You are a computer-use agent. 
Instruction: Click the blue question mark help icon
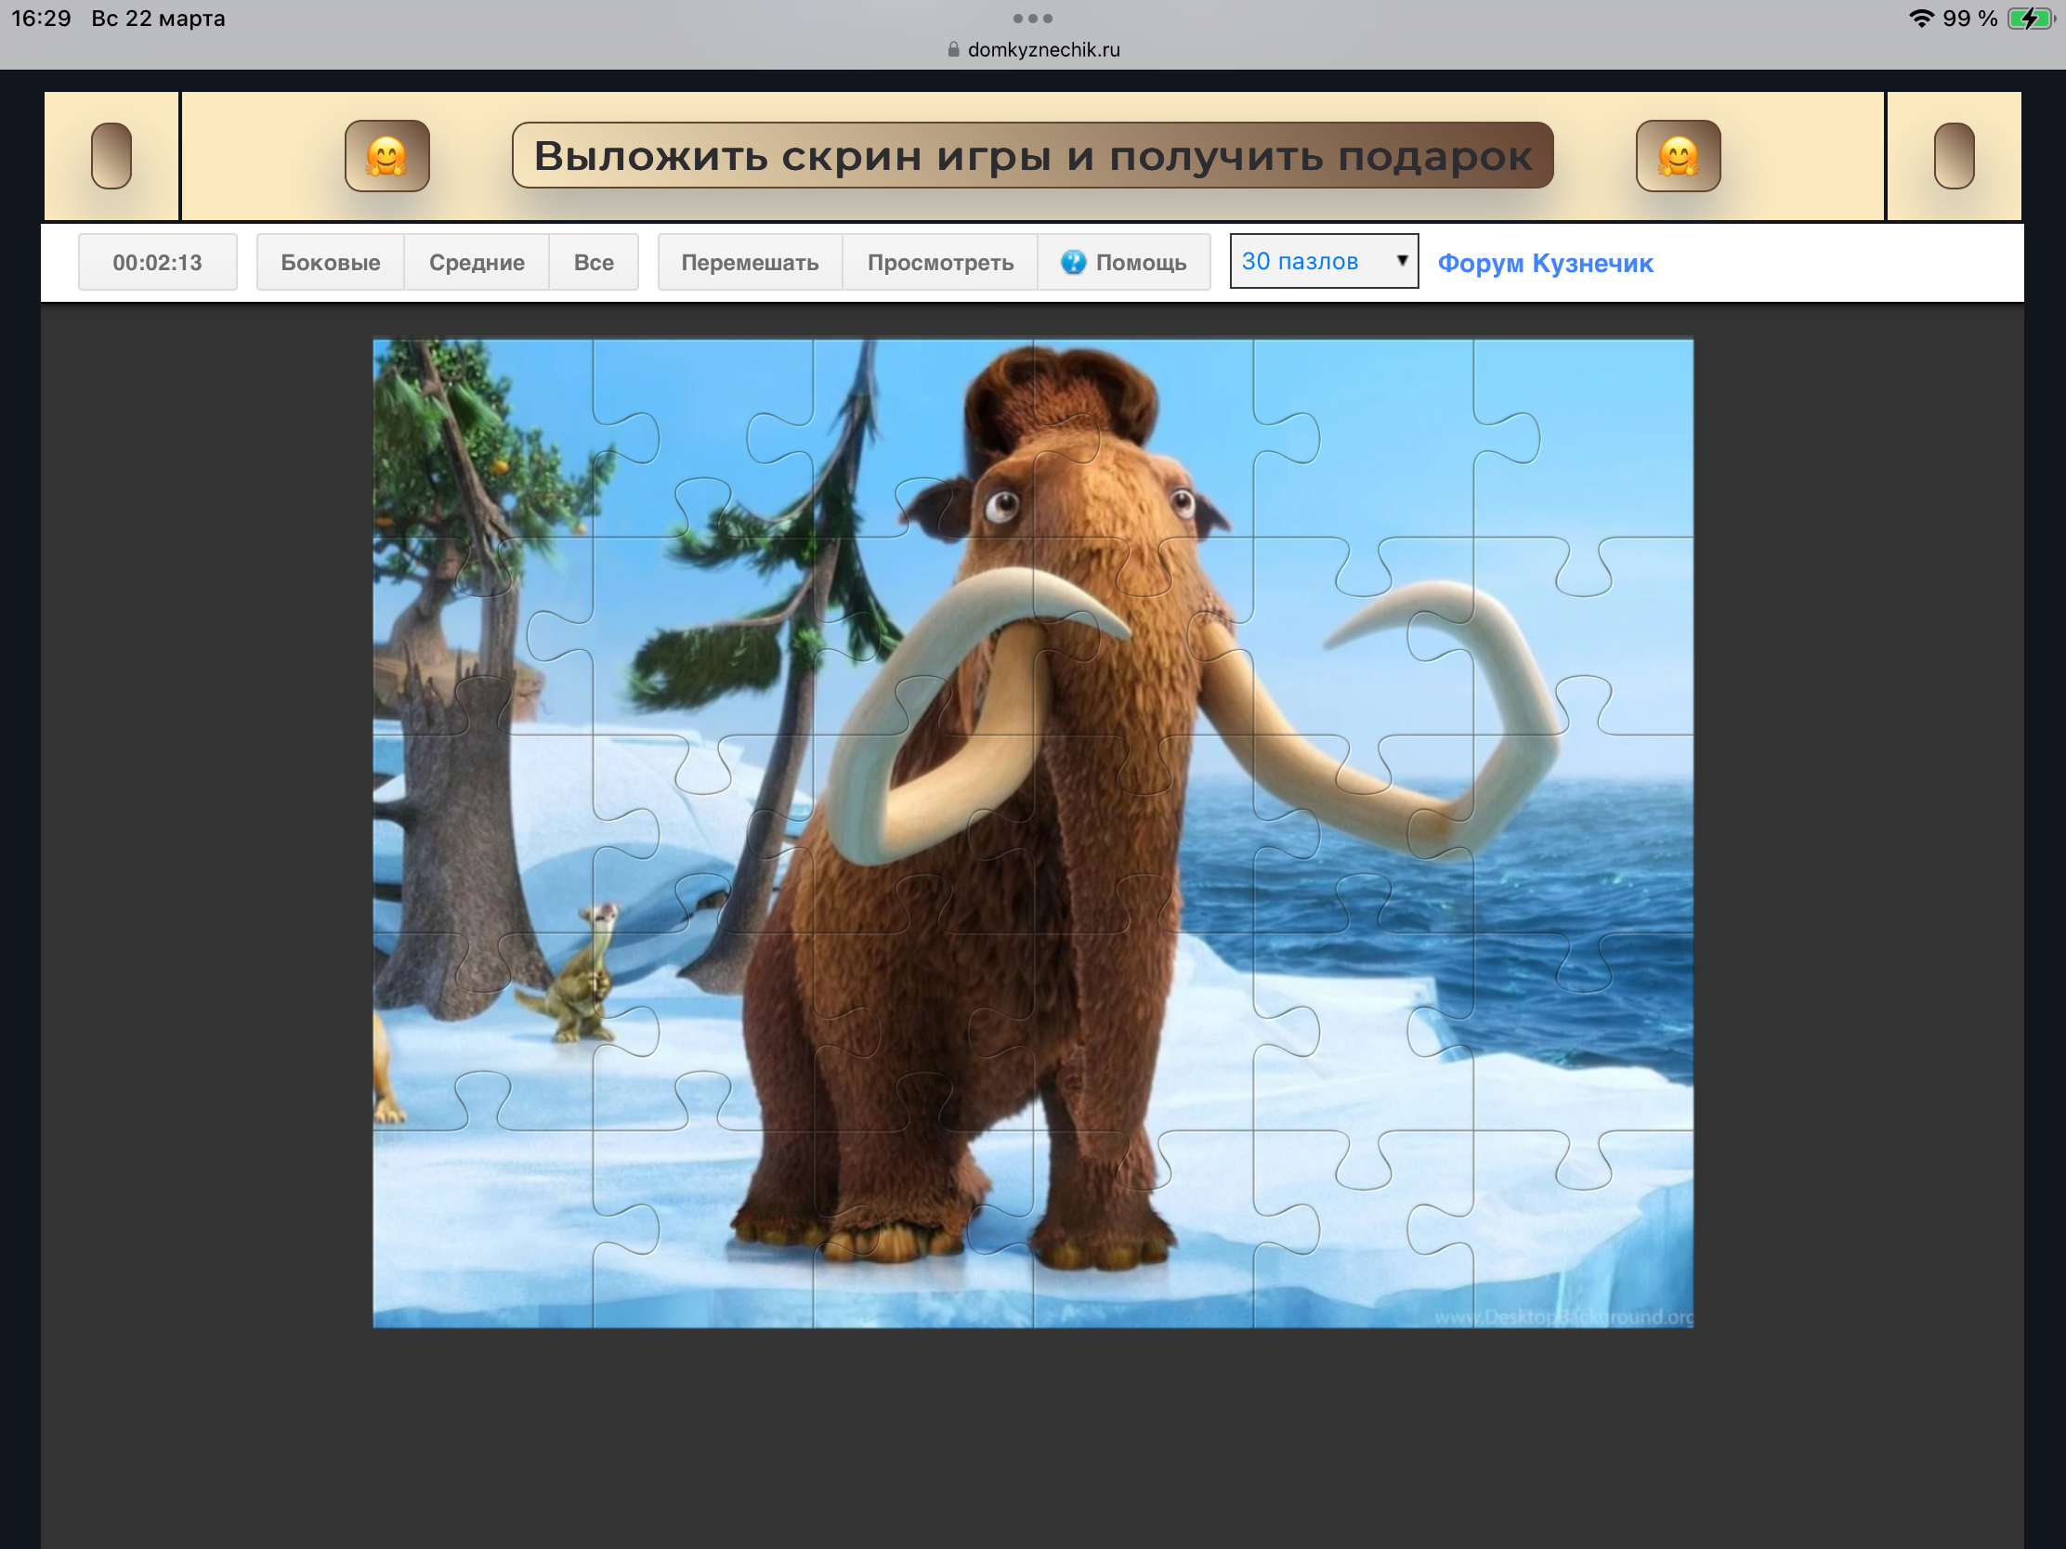point(1073,263)
